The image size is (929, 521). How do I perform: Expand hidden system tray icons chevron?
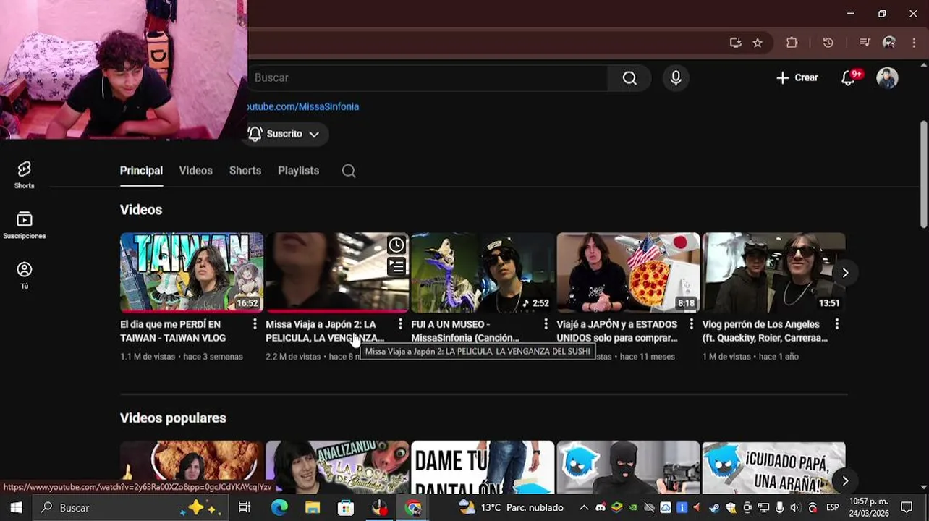tap(584, 508)
